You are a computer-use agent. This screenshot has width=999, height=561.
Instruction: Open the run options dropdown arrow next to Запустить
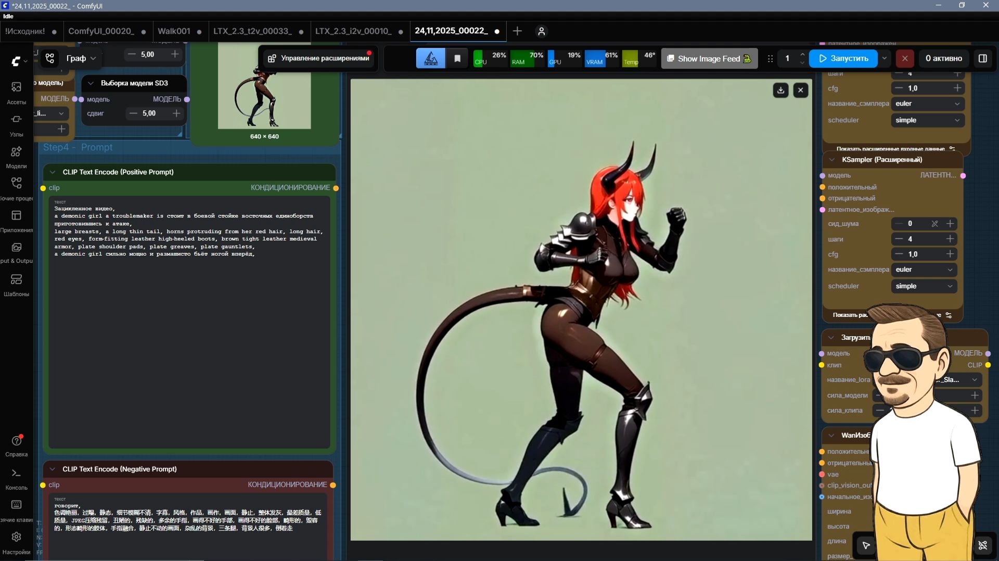pos(885,58)
